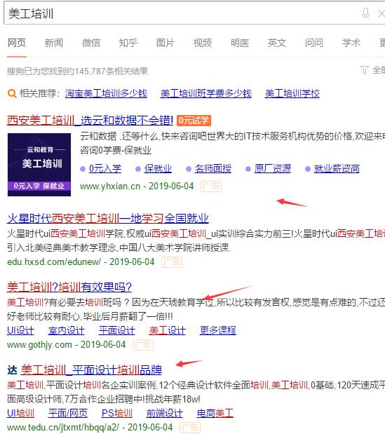Switch to the 新闻 tab
385x434 pixels.
click(54, 43)
